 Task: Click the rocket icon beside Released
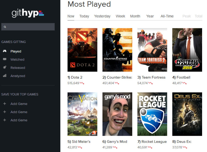pyautogui.click(x=5, y=67)
